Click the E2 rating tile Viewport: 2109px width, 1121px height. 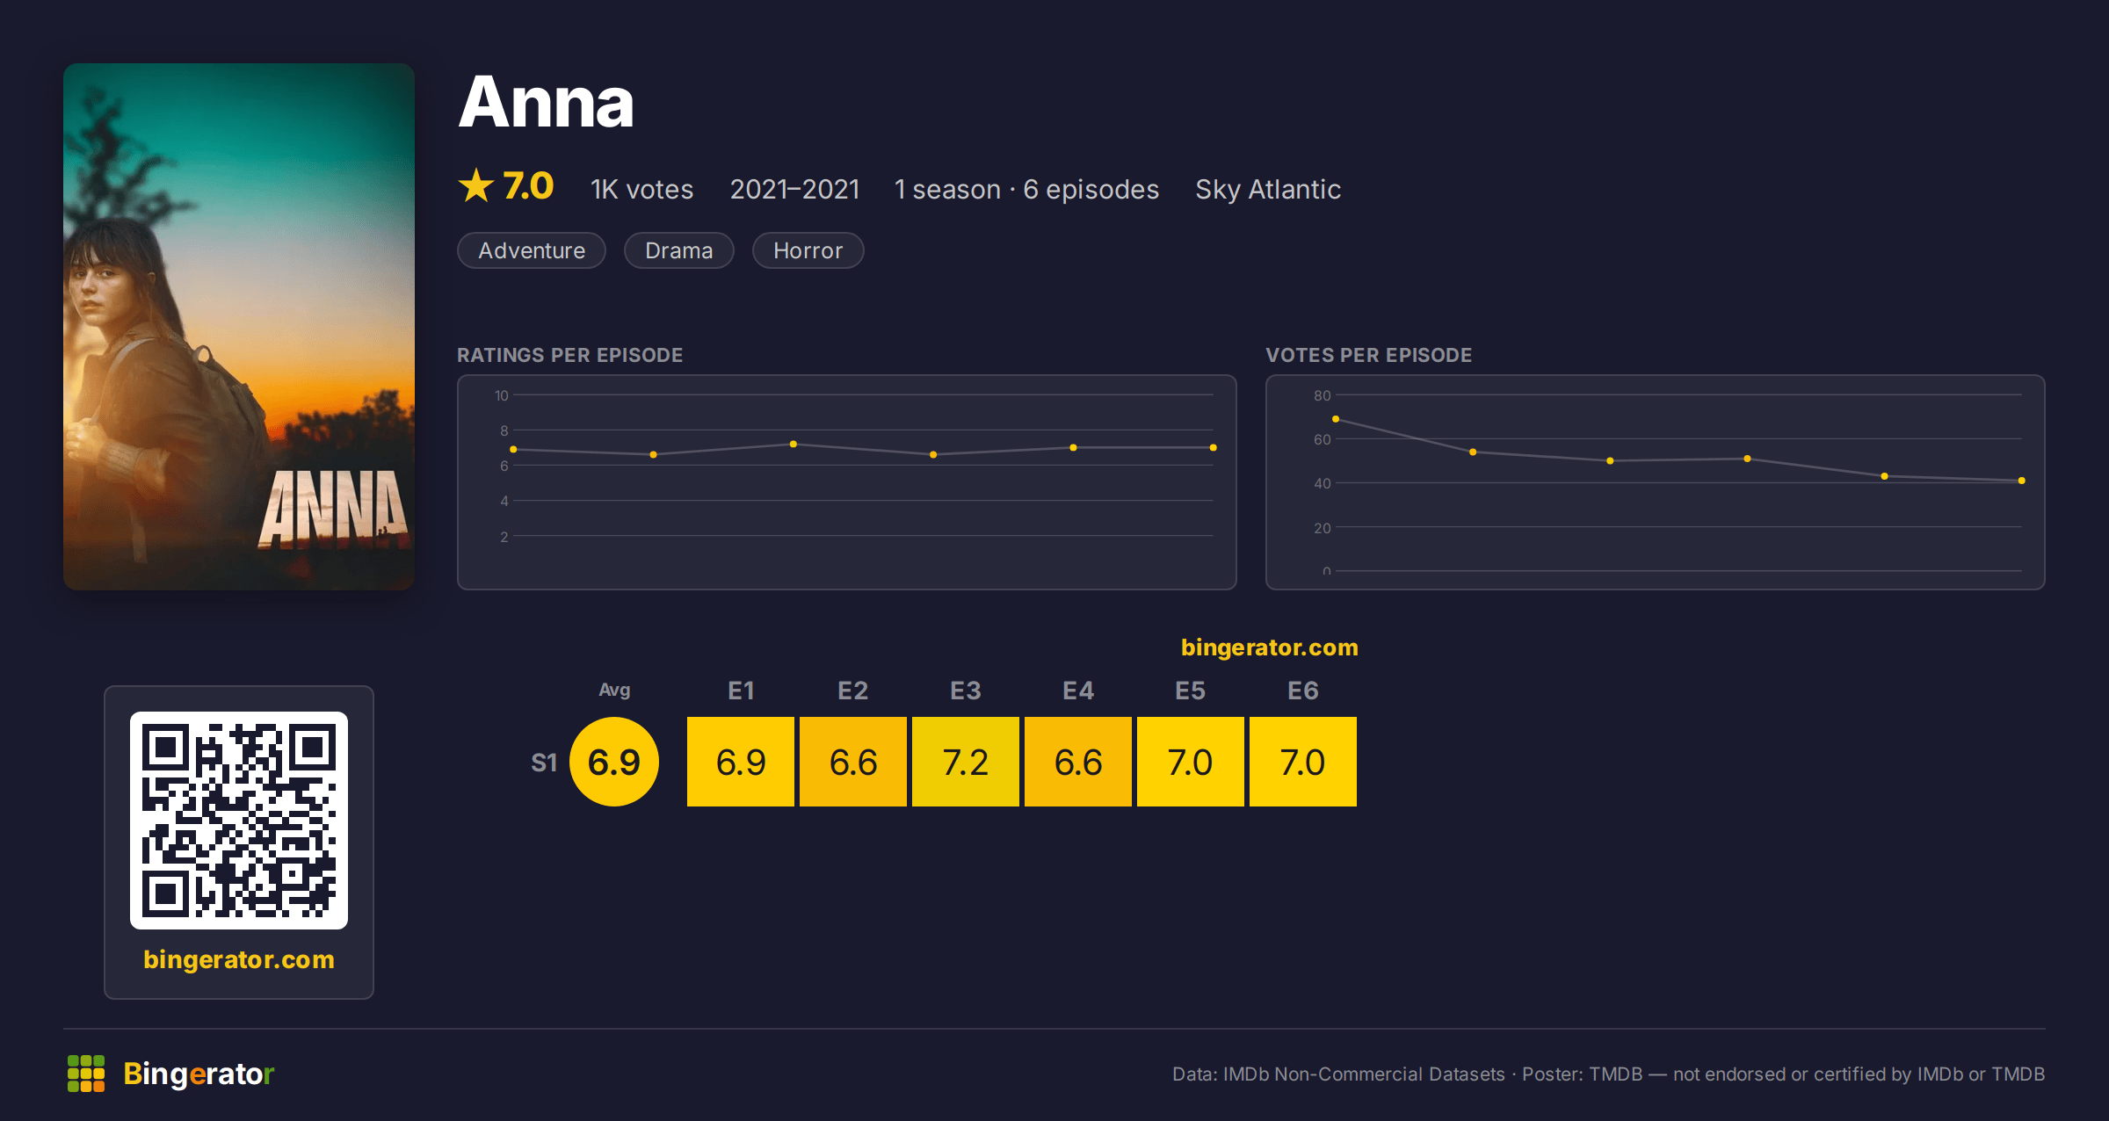click(x=853, y=762)
